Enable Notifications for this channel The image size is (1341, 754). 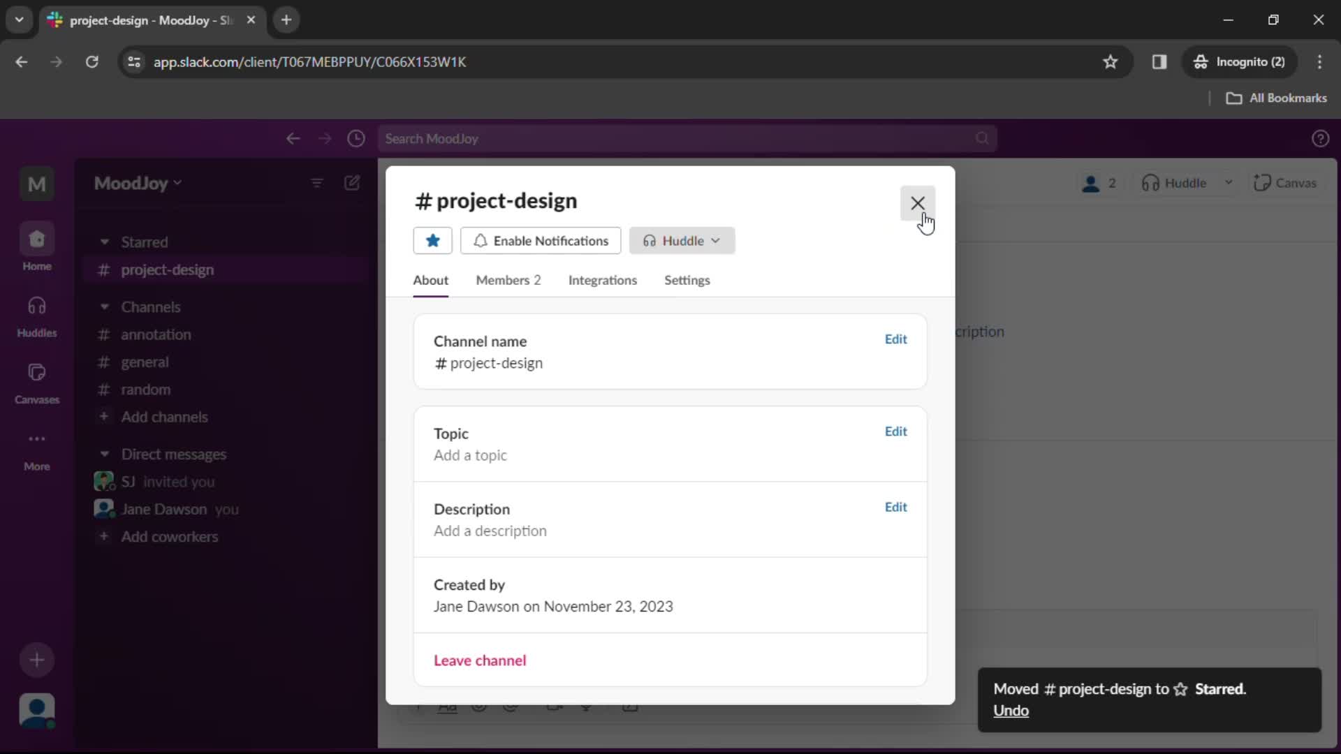click(x=541, y=241)
